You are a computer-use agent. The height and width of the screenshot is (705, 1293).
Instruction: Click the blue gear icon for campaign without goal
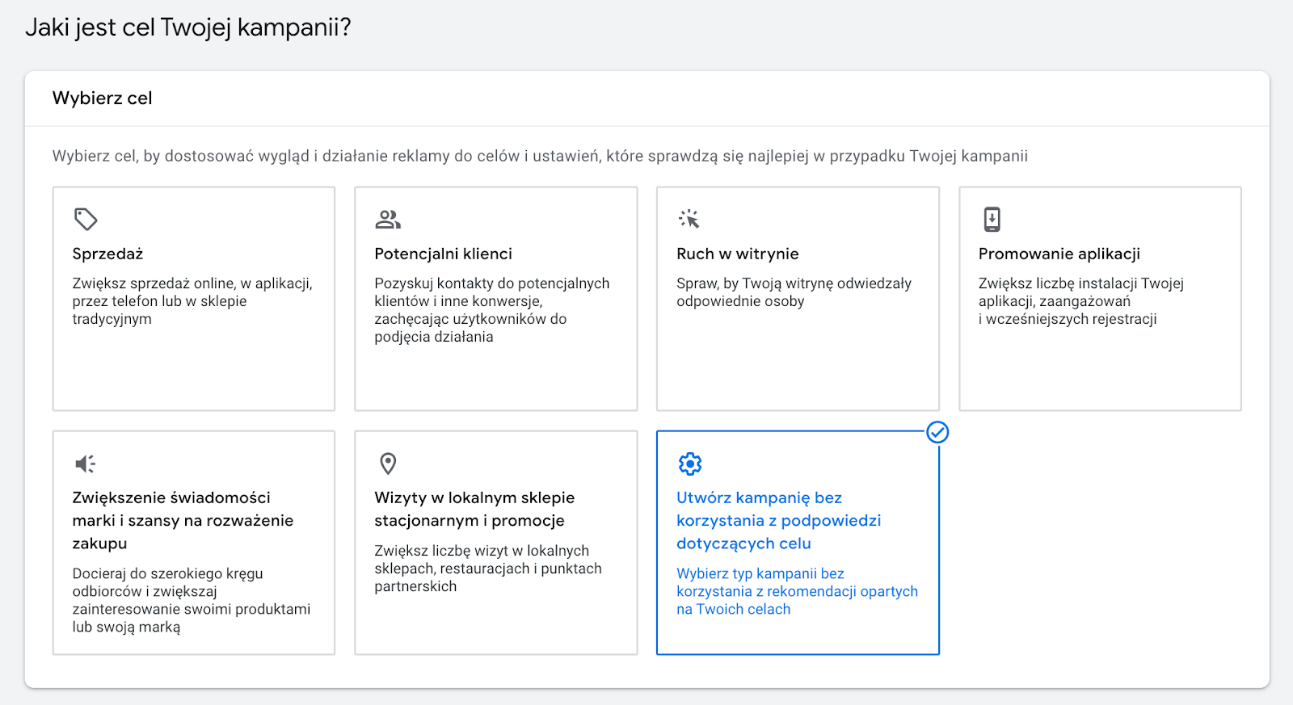click(x=690, y=464)
